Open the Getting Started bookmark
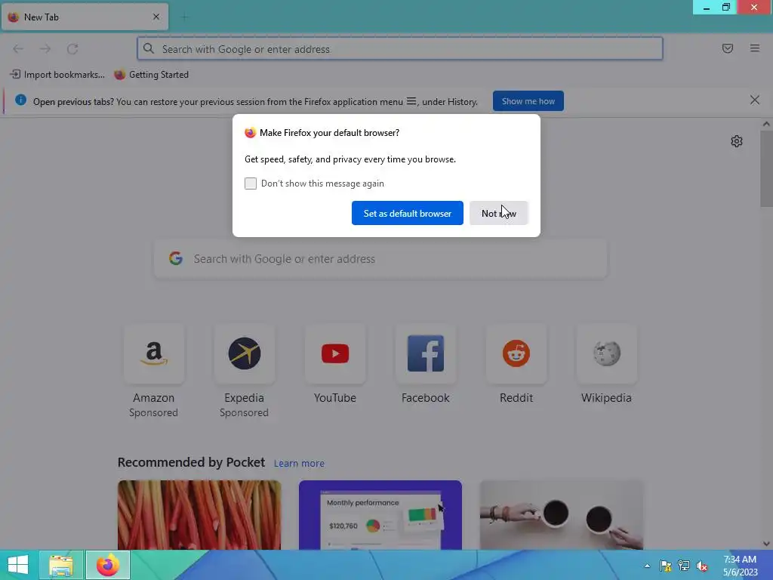 [151, 75]
